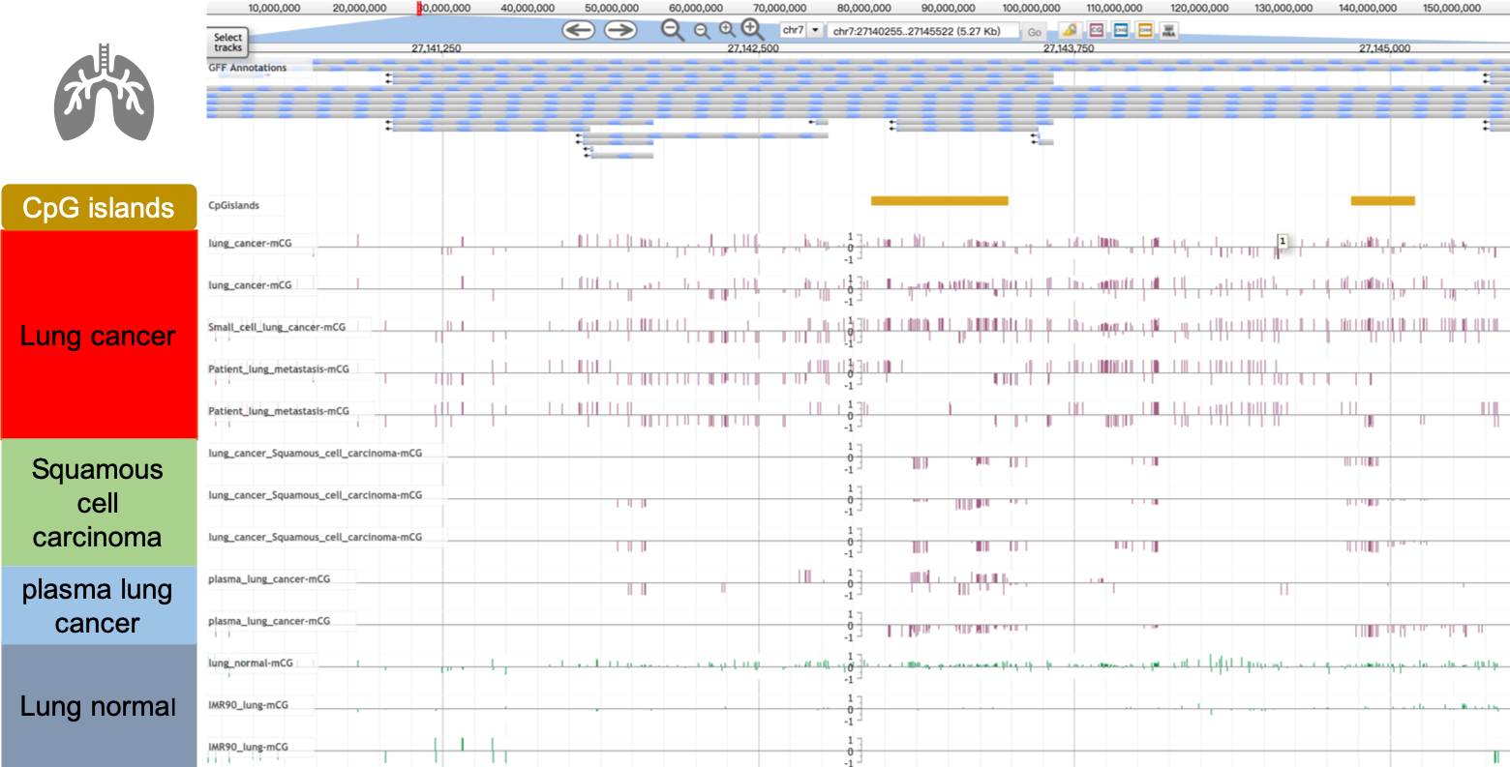1510x767 pixels.
Task: Click the highlight marker icon
Action: pos(1069,30)
